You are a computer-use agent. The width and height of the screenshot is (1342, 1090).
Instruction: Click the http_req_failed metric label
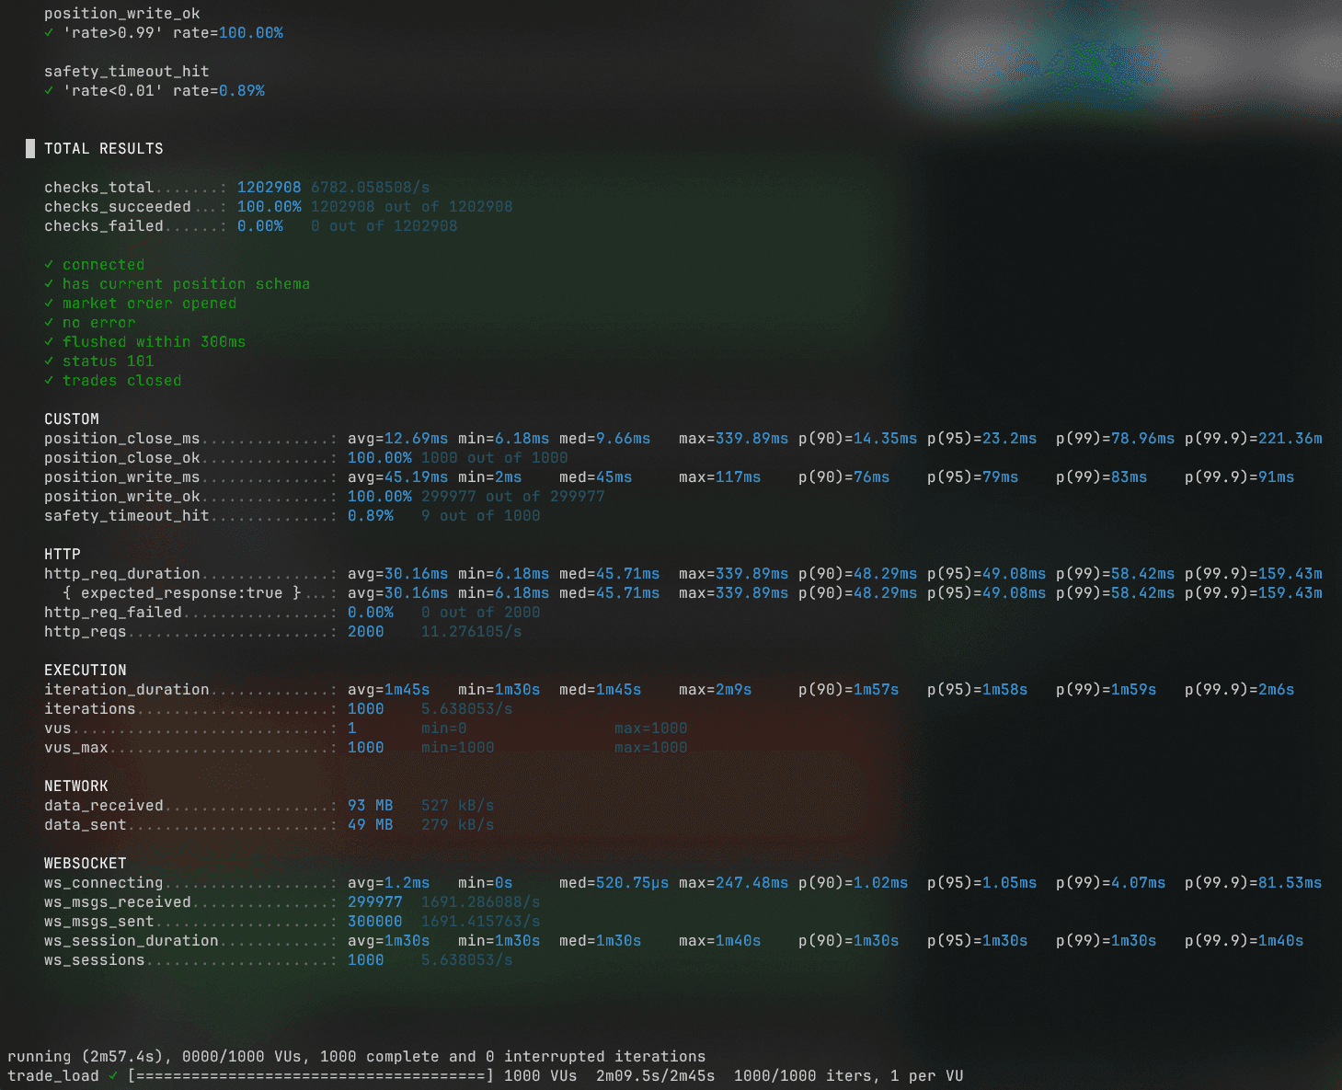tap(113, 613)
